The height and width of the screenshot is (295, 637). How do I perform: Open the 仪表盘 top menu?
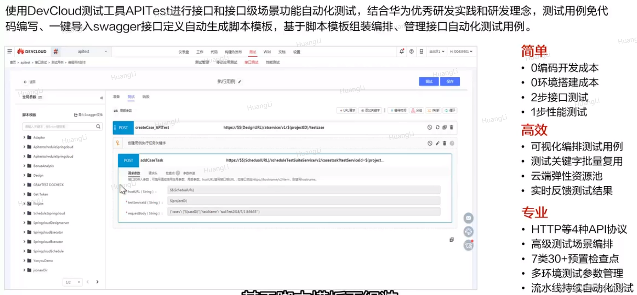[x=184, y=52]
